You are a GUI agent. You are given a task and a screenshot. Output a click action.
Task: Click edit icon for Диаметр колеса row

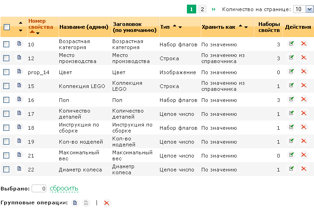point(291,170)
